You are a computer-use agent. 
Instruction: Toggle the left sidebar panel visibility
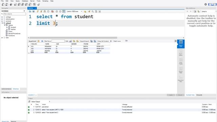(210, 4)
